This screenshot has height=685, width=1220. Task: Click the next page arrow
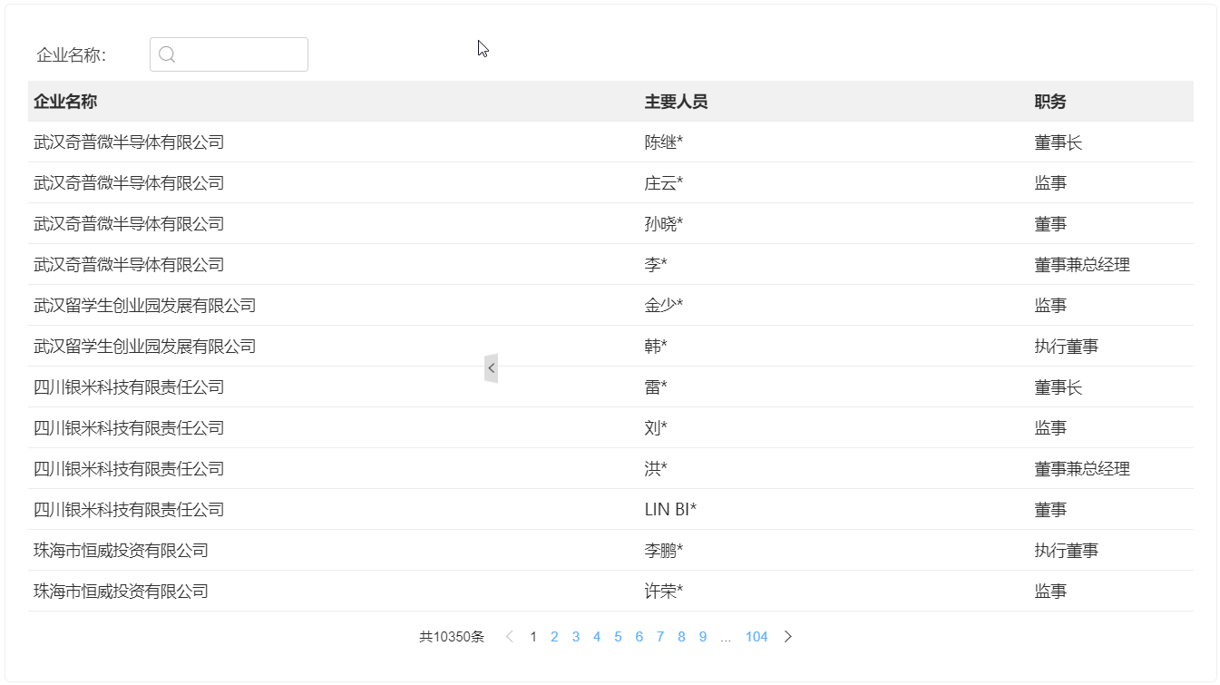pyautogui.click(x=787, y=636)
